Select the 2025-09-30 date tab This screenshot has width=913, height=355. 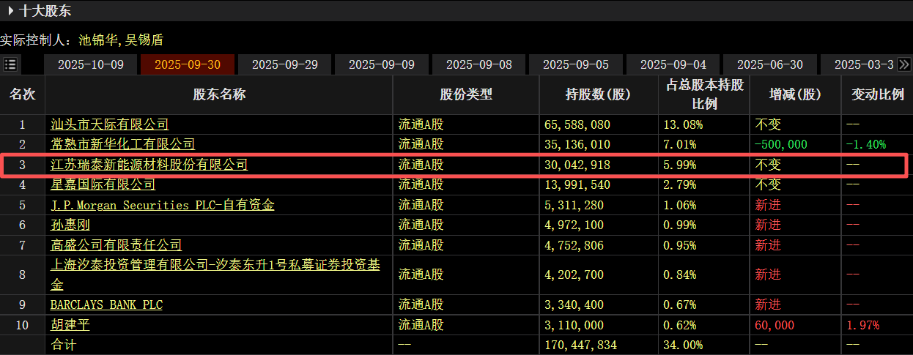[188, 64]
